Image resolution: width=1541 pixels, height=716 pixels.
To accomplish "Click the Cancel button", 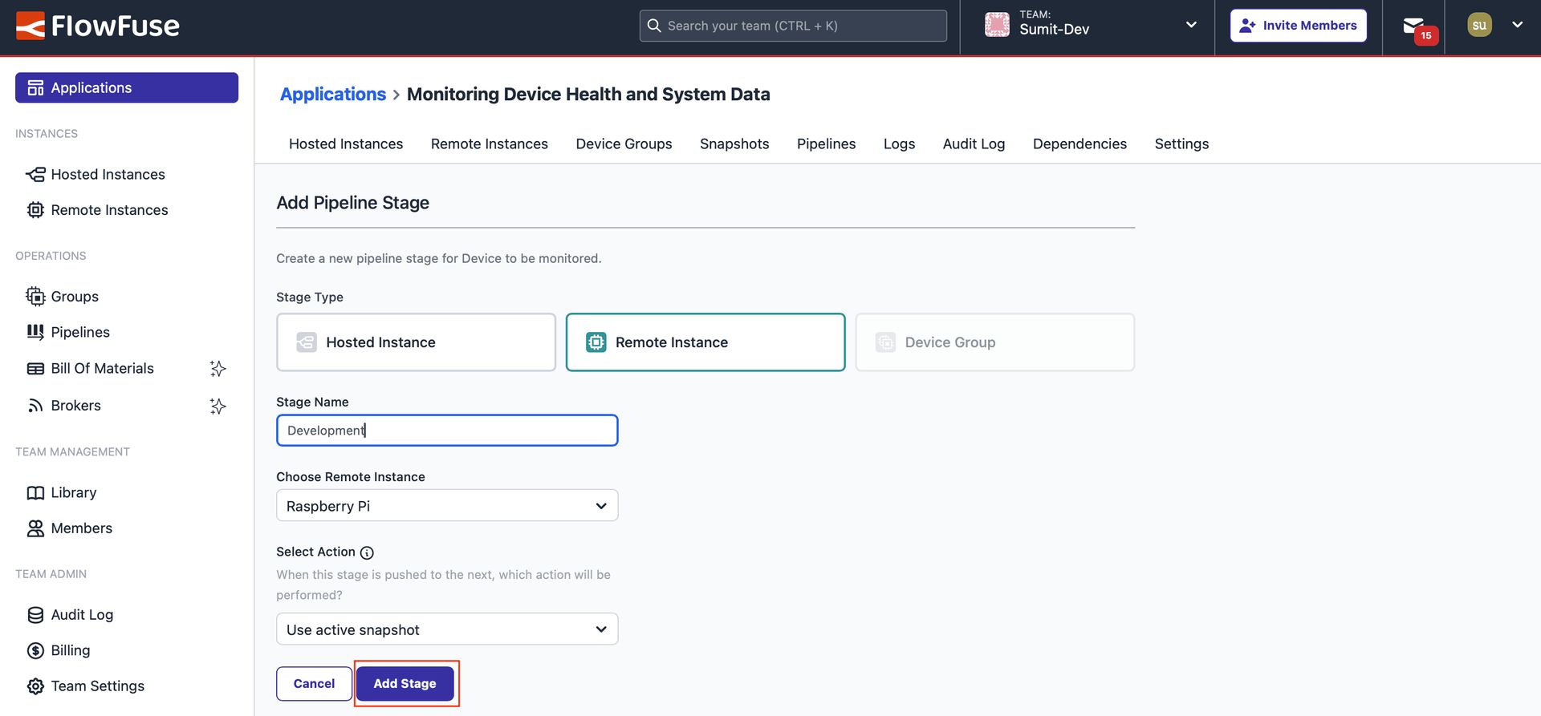I will (314, 684).
